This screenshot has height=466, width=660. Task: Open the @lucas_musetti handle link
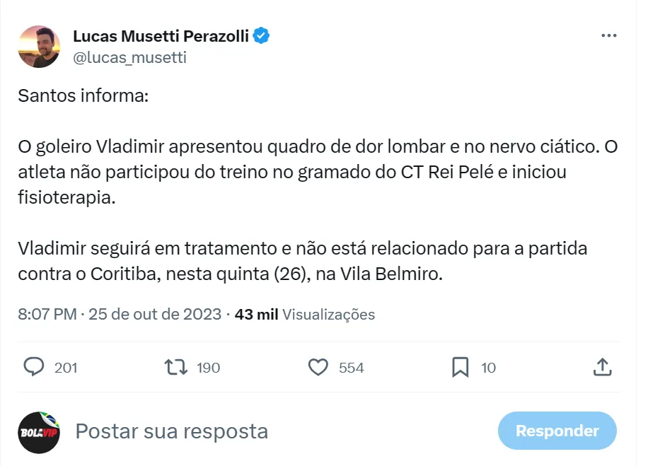point(129,58)
